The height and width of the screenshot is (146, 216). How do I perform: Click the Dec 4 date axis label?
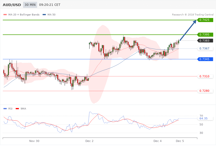[x=158, y=141]
